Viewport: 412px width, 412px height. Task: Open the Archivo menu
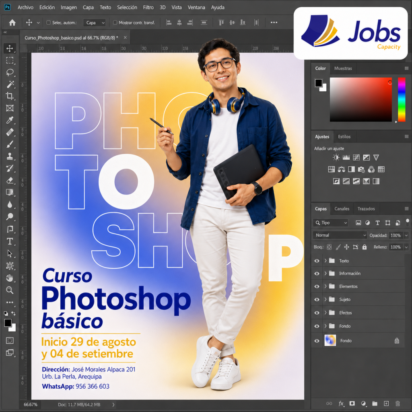[25, 7]
